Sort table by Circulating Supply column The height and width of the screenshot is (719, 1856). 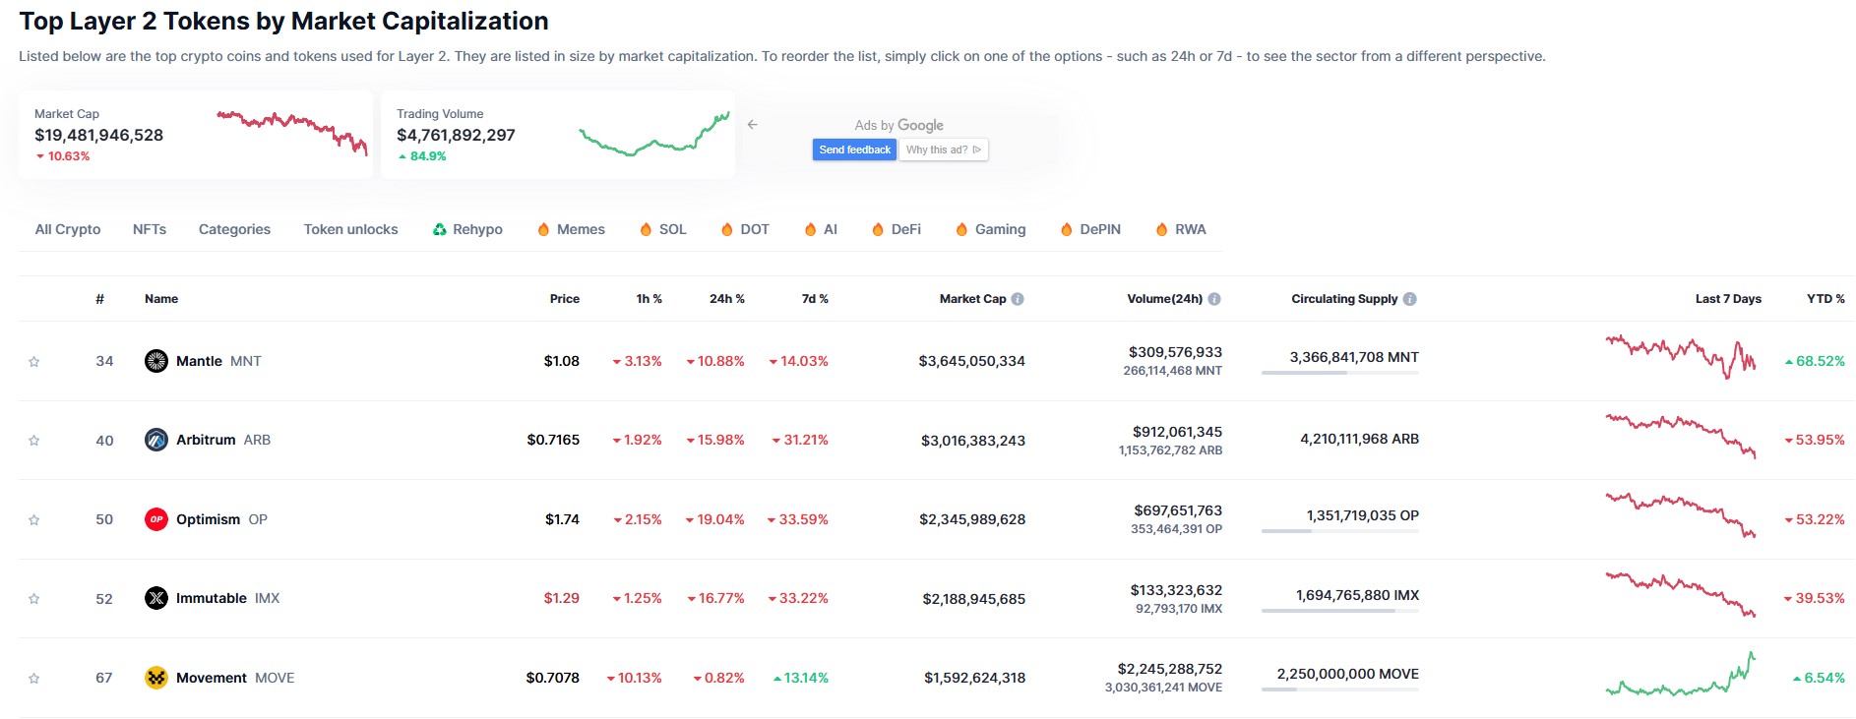click(x=1344, y=299)
